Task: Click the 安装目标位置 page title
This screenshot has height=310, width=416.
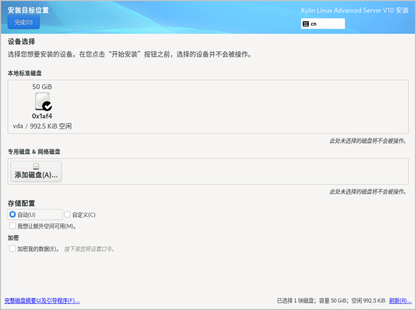Action: 28,10
